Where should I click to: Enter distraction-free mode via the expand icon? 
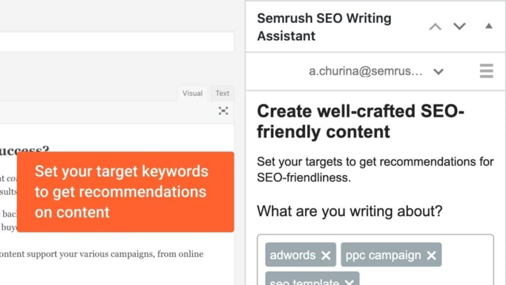click(x=223, y=111)
